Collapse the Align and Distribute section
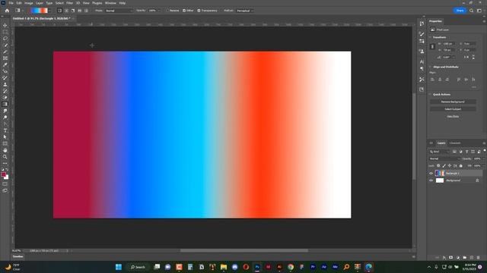487x273 pixels. pyautogui.click(x=431, y=67)
